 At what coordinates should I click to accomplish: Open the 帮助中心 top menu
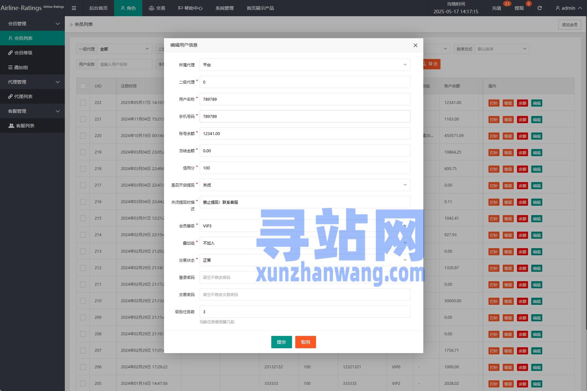click(x=190, y=8)
